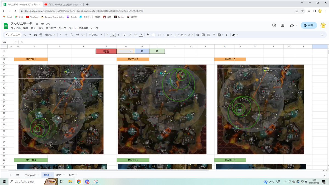Click the 共有 share button
This screenshot has height=185, width=329.
[309, 25]
